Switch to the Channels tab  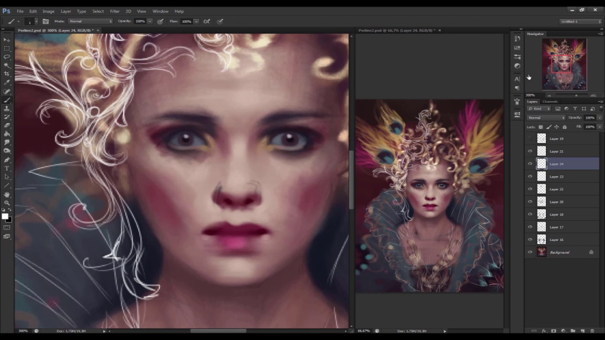550,102
